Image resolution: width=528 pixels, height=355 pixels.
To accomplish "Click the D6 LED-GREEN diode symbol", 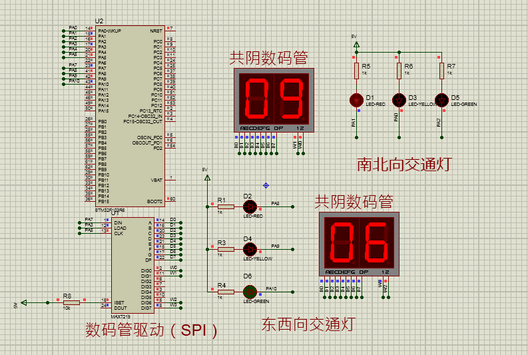I will 250,292.
